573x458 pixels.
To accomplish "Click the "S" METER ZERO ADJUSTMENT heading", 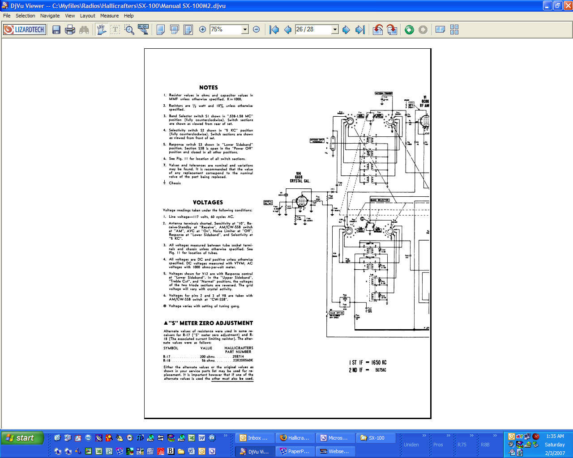I will click(208, 323).
